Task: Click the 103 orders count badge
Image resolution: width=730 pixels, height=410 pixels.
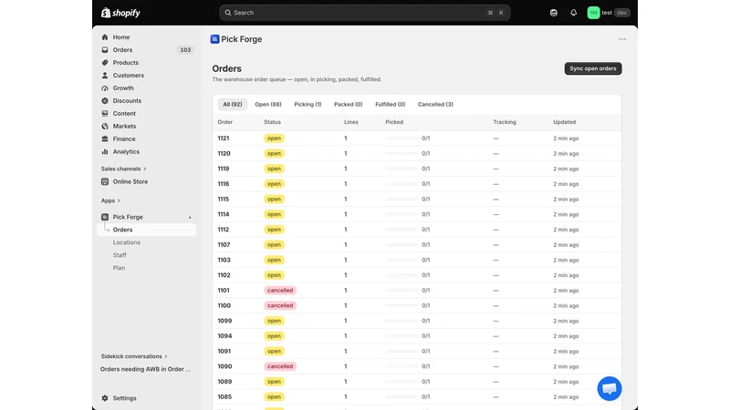Action: pos(185,50)
